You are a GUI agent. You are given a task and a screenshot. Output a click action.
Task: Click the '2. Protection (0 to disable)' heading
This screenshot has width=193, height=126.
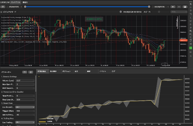pyautogui.click(x=12, y=92)
